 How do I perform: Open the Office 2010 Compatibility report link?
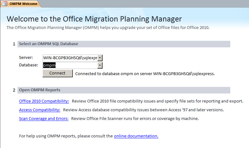coord(44,101)
